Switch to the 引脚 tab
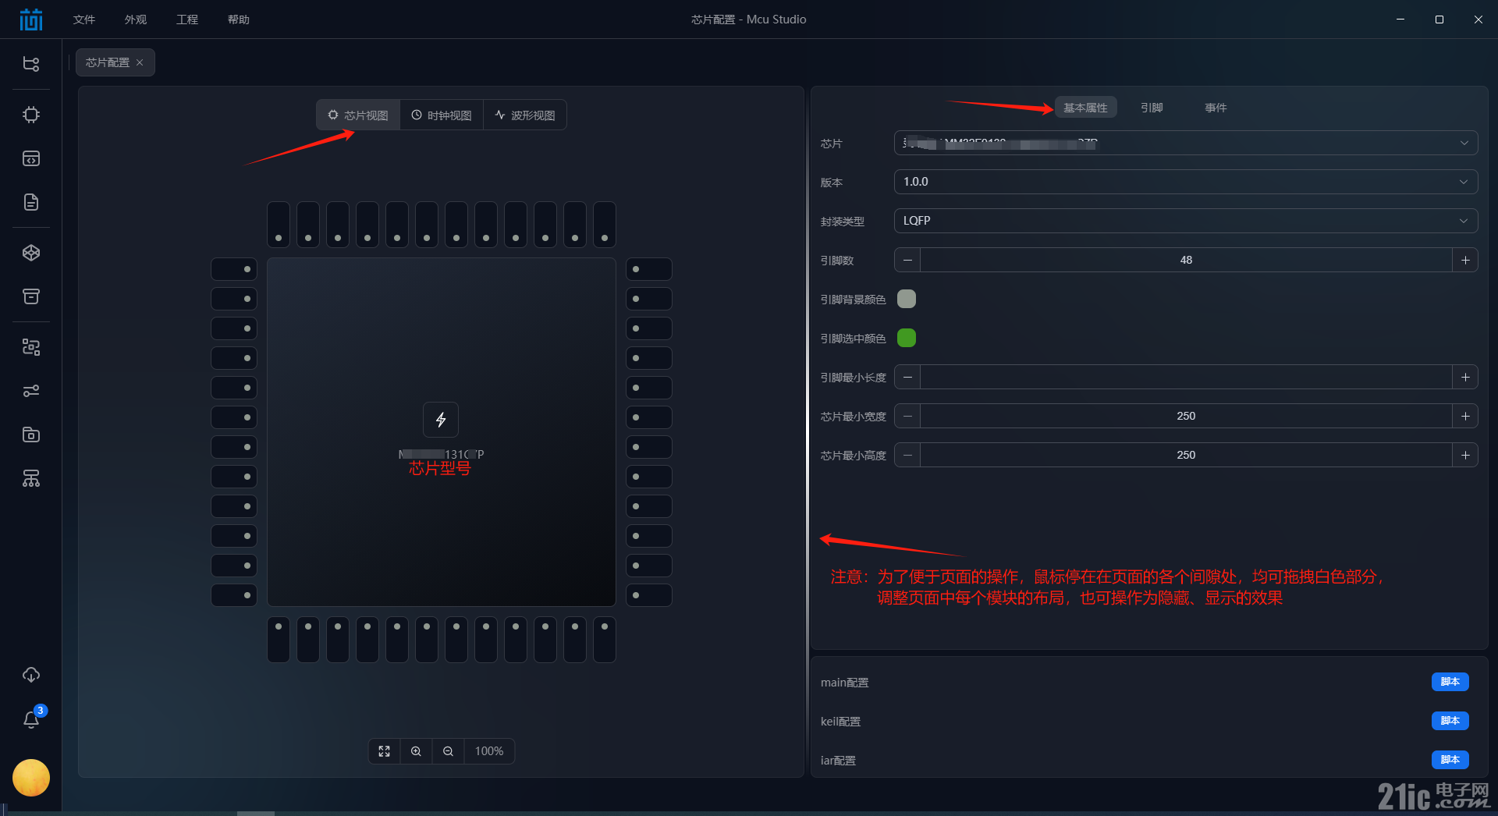 [1152, 108]
